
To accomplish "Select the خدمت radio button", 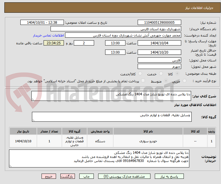I will 161,74.
